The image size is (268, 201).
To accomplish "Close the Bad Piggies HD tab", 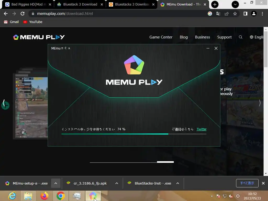I will click(50, 4).
